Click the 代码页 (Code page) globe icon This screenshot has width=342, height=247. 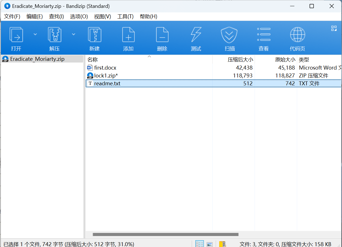(297, 35)
